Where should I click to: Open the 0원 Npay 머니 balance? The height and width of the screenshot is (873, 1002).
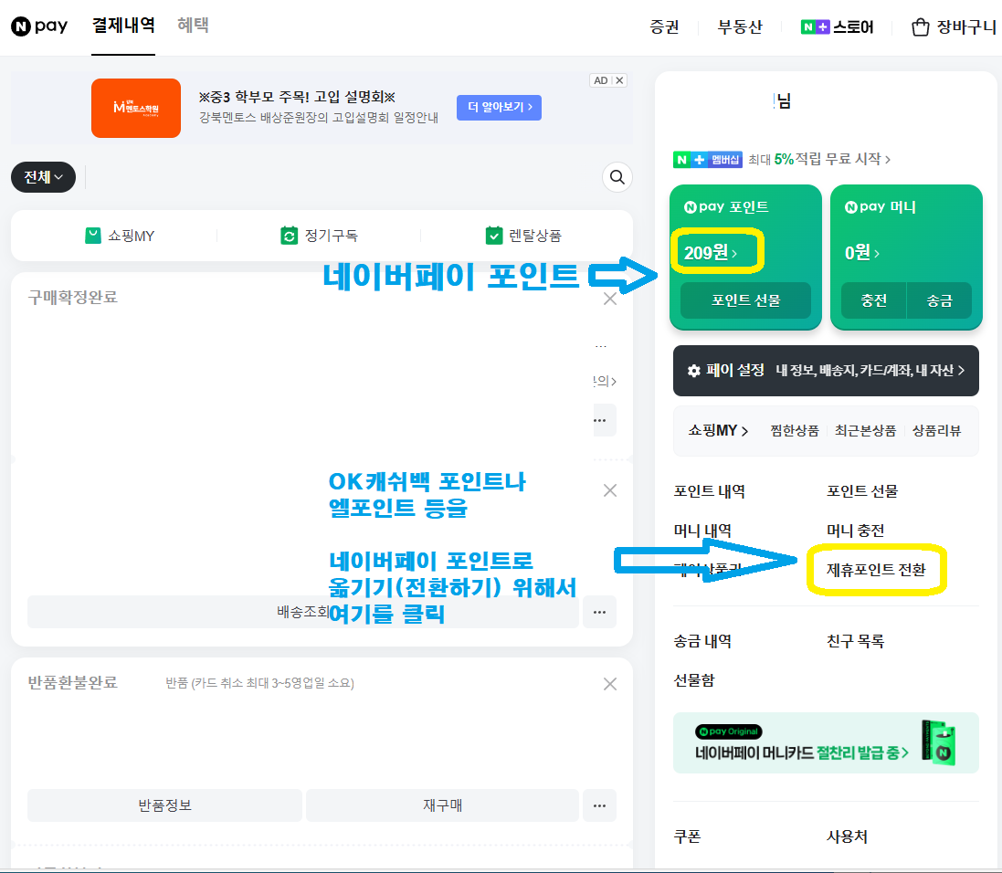862,253
